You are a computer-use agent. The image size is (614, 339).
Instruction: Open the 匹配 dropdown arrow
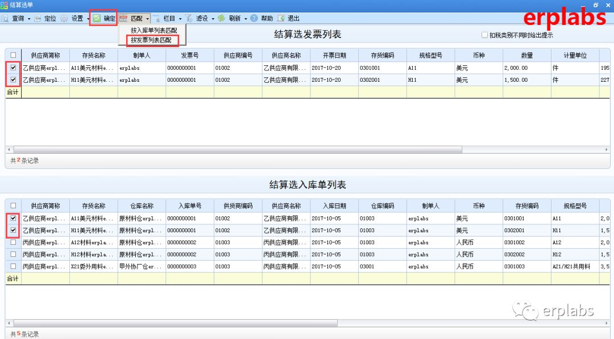tap(148, 19)
